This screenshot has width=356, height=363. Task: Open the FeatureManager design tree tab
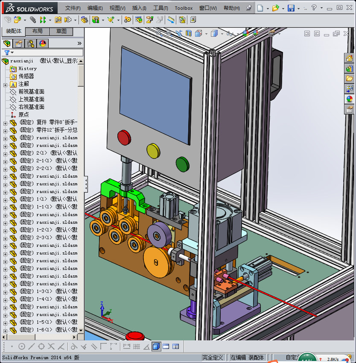(x=7, y=44)
